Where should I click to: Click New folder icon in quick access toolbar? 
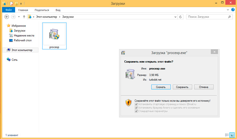(17, 4)
